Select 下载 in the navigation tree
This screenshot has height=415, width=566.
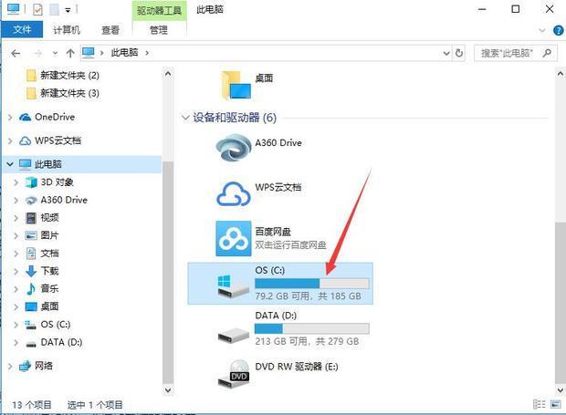(x=49, y=271)
